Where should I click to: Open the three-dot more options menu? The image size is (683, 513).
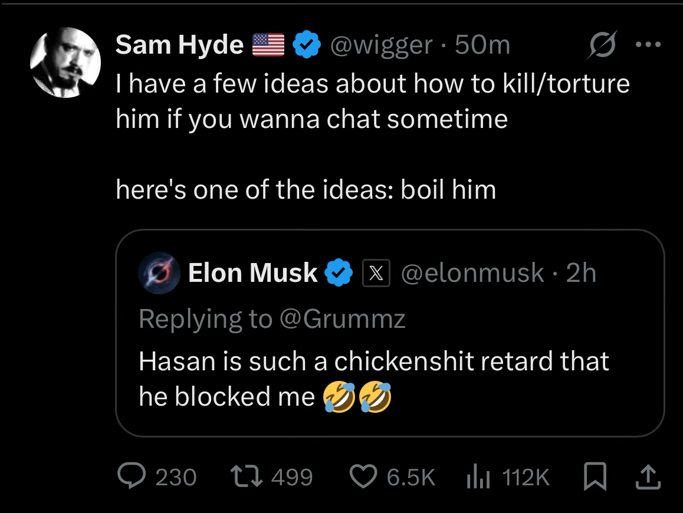[x=648, y=44]
